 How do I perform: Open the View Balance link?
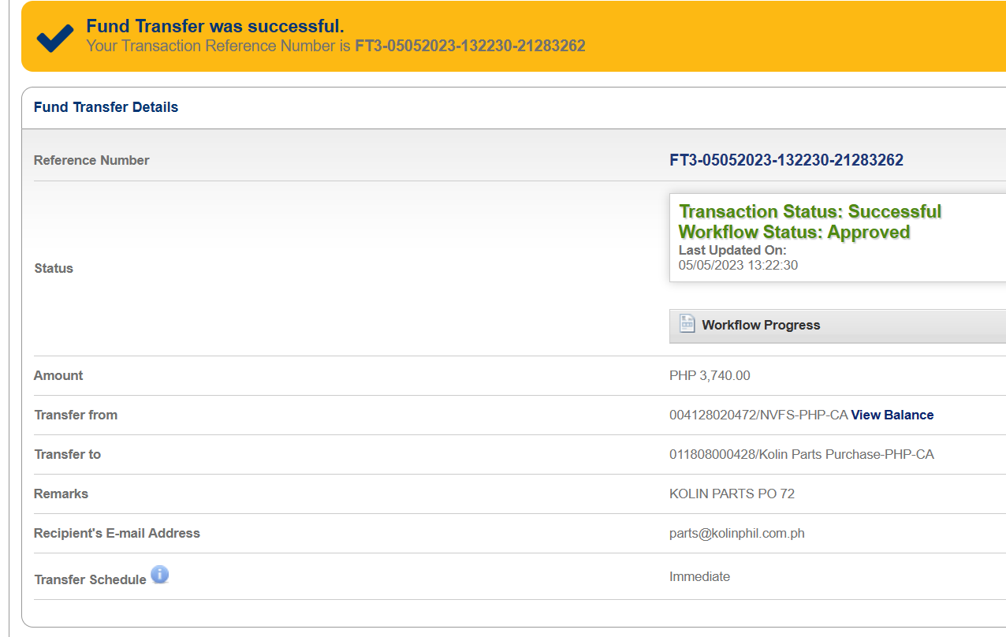[892, 415]
